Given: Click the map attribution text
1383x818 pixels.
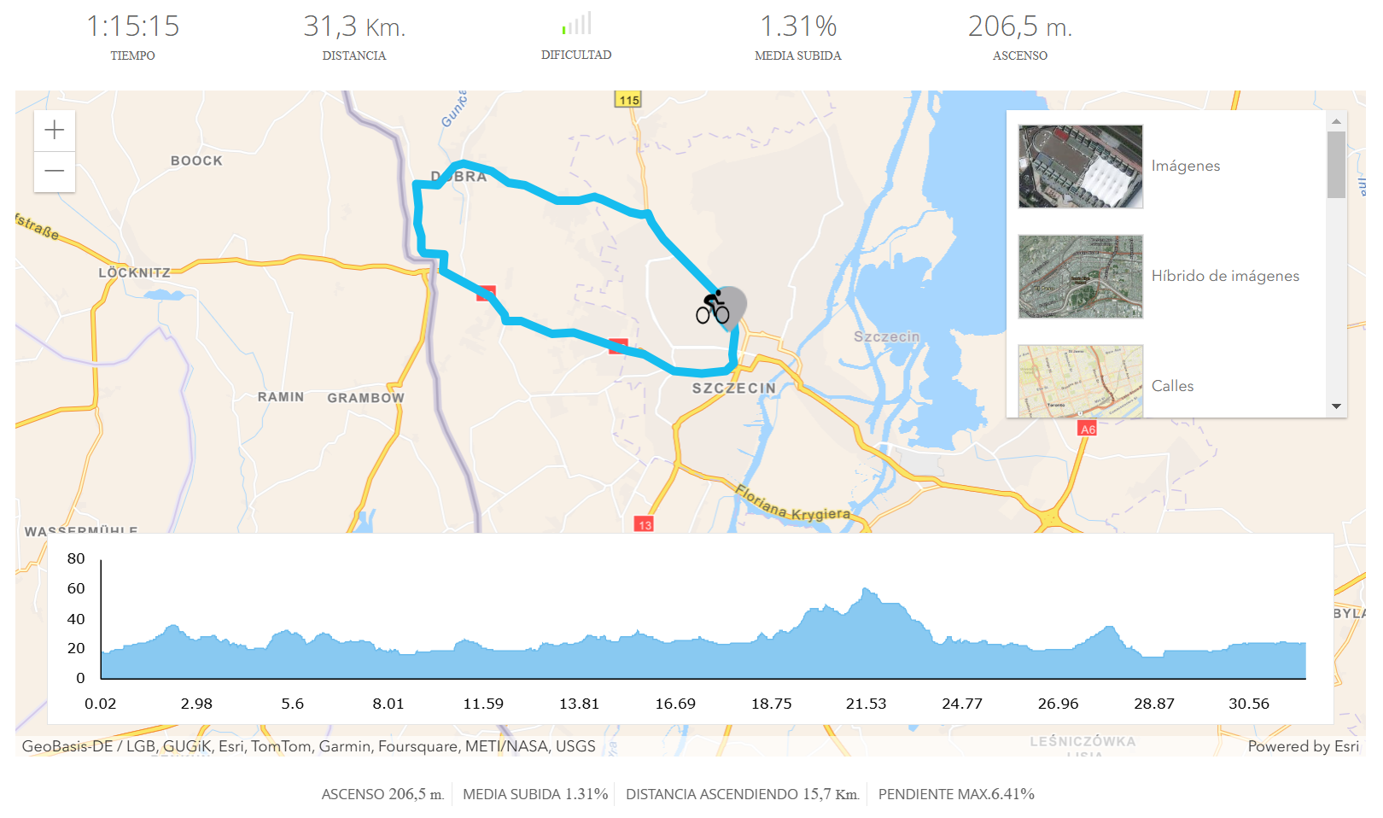Looking at the screenshot, I should point(308,746).
